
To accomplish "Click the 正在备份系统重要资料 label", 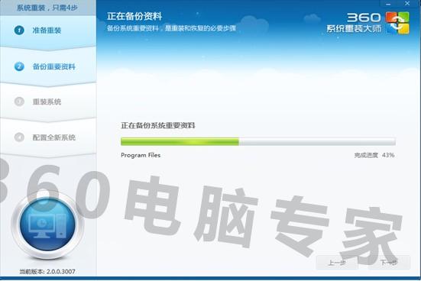I will pyautogui.click(x=158, y=125).
